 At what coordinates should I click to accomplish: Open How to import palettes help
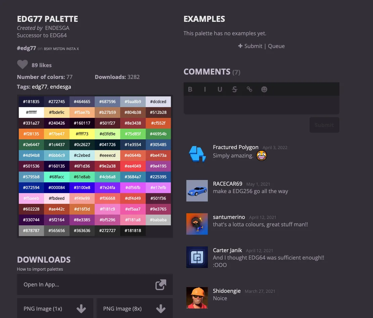coord(40,269)
